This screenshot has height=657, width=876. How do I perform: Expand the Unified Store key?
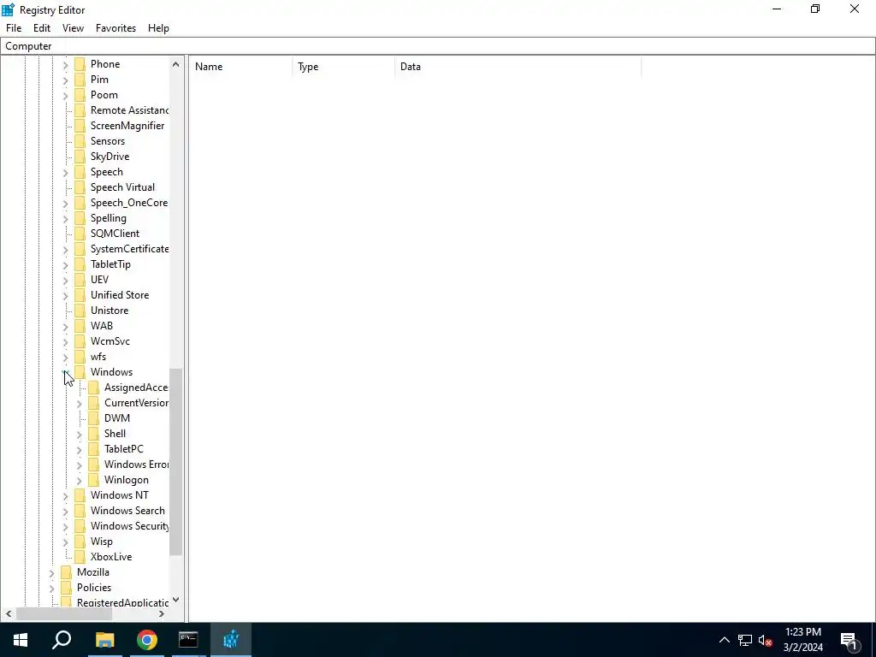(x=65, y=295)
